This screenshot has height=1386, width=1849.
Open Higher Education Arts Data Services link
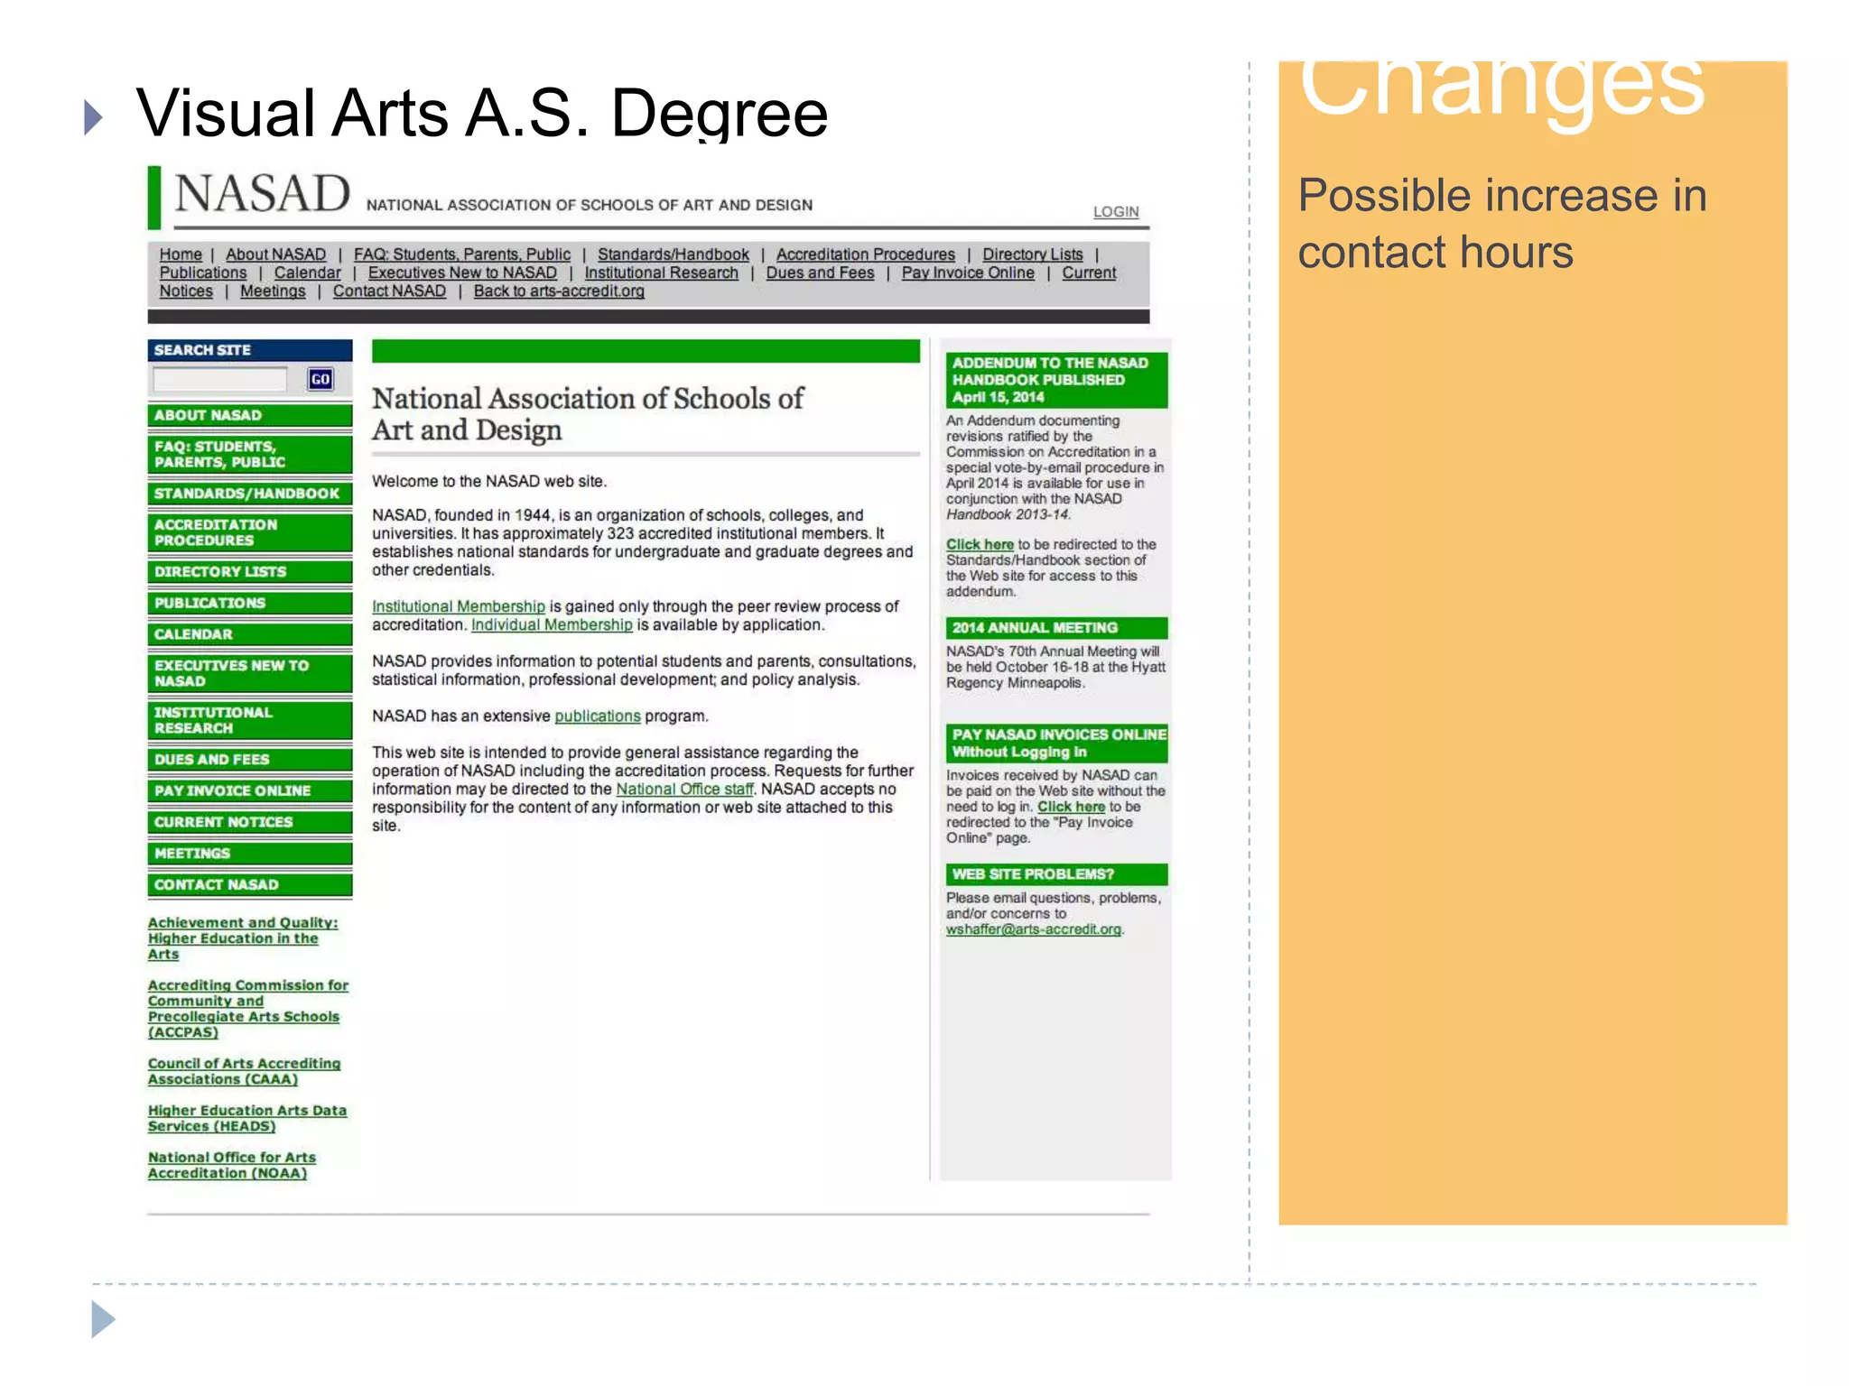[247, 1118]
